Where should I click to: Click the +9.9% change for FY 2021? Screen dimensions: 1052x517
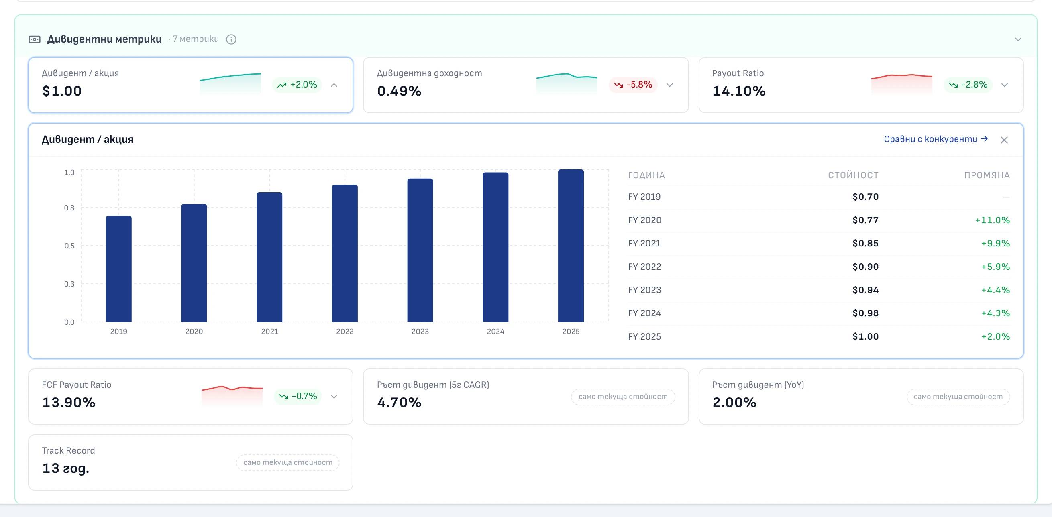pyautogui.click(x=995, y=243)
